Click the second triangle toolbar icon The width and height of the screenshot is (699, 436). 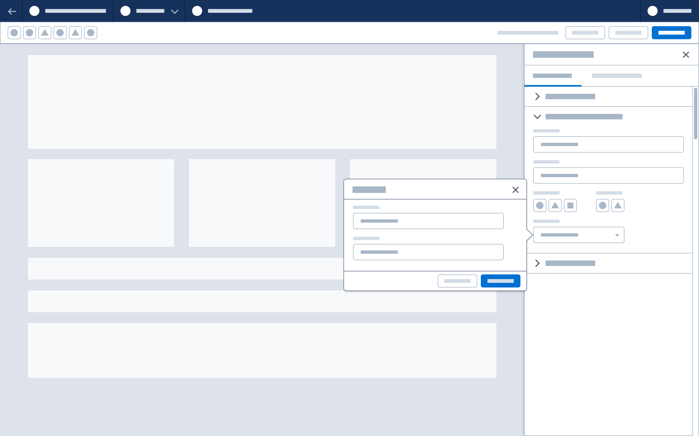pos(75,33)
